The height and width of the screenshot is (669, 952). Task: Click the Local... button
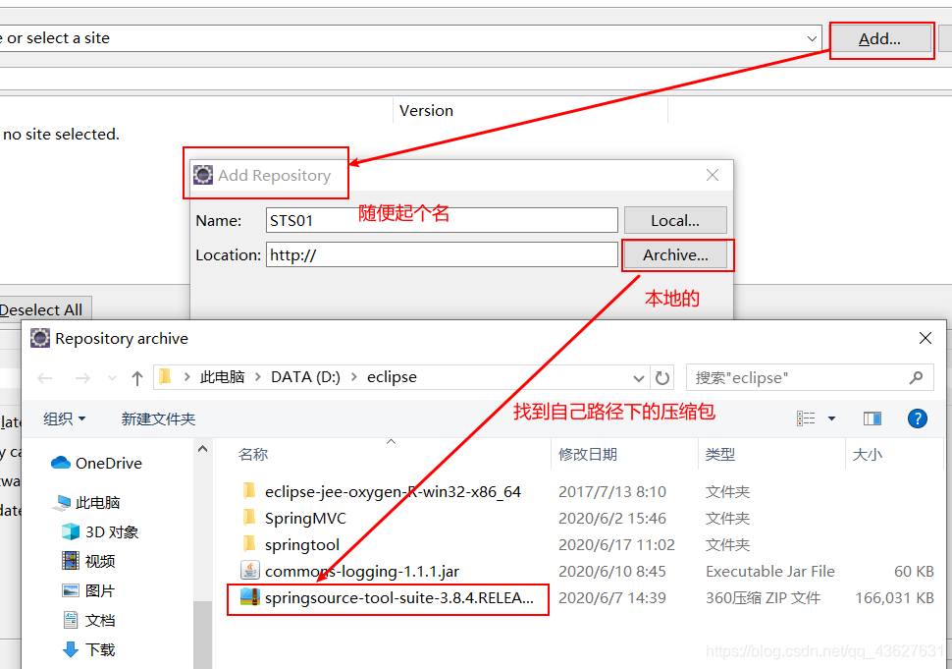(675, 220)
